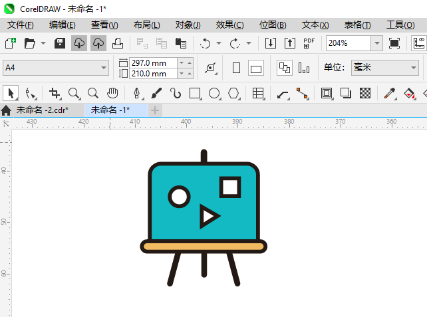The height and width of the screenshot is (317, 427).
Task: Click the Open folder icon
Action: (x=29, y=43)
